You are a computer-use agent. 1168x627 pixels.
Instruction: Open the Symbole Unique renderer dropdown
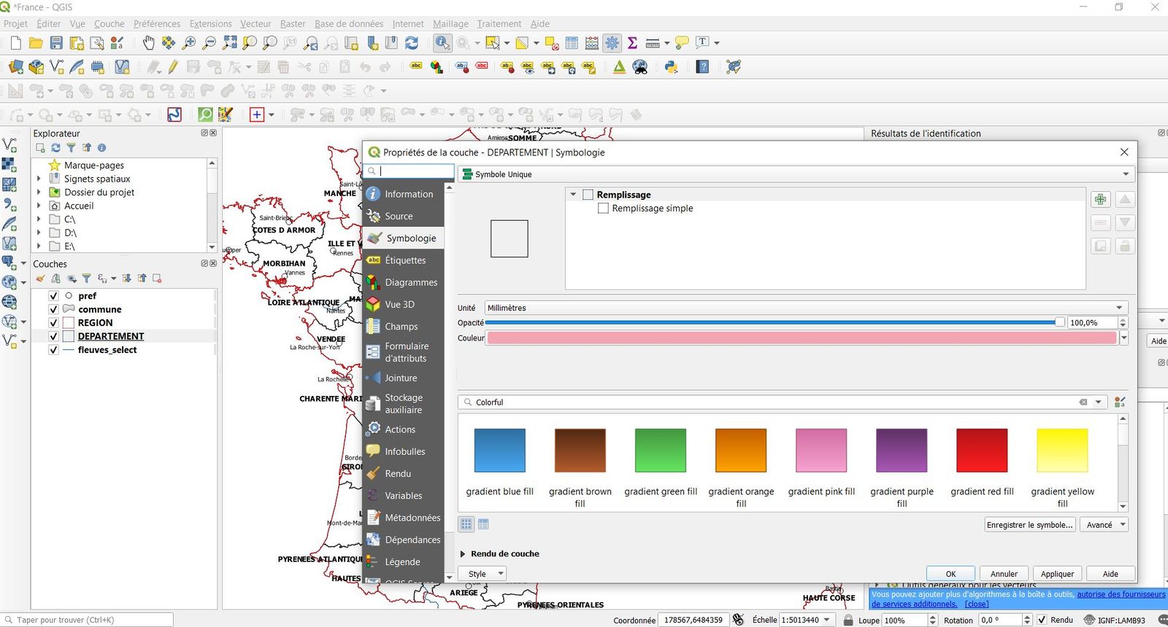point(796,174)
